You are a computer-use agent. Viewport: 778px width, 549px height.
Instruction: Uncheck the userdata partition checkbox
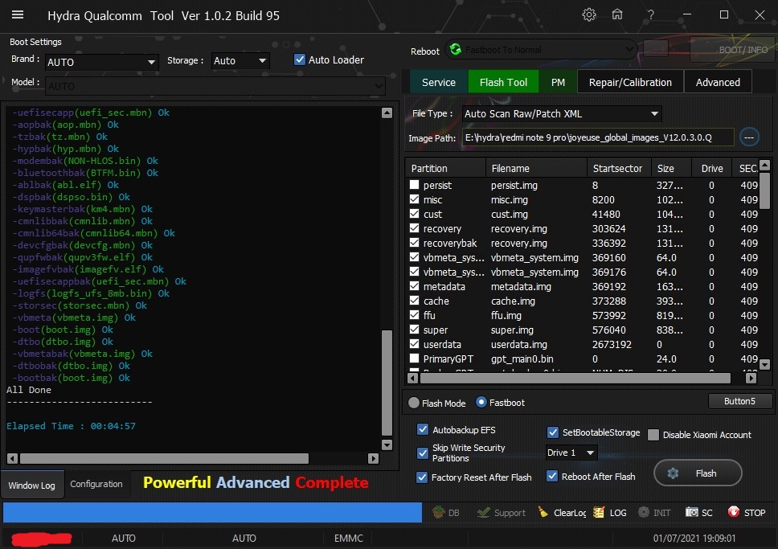[414, 343]
